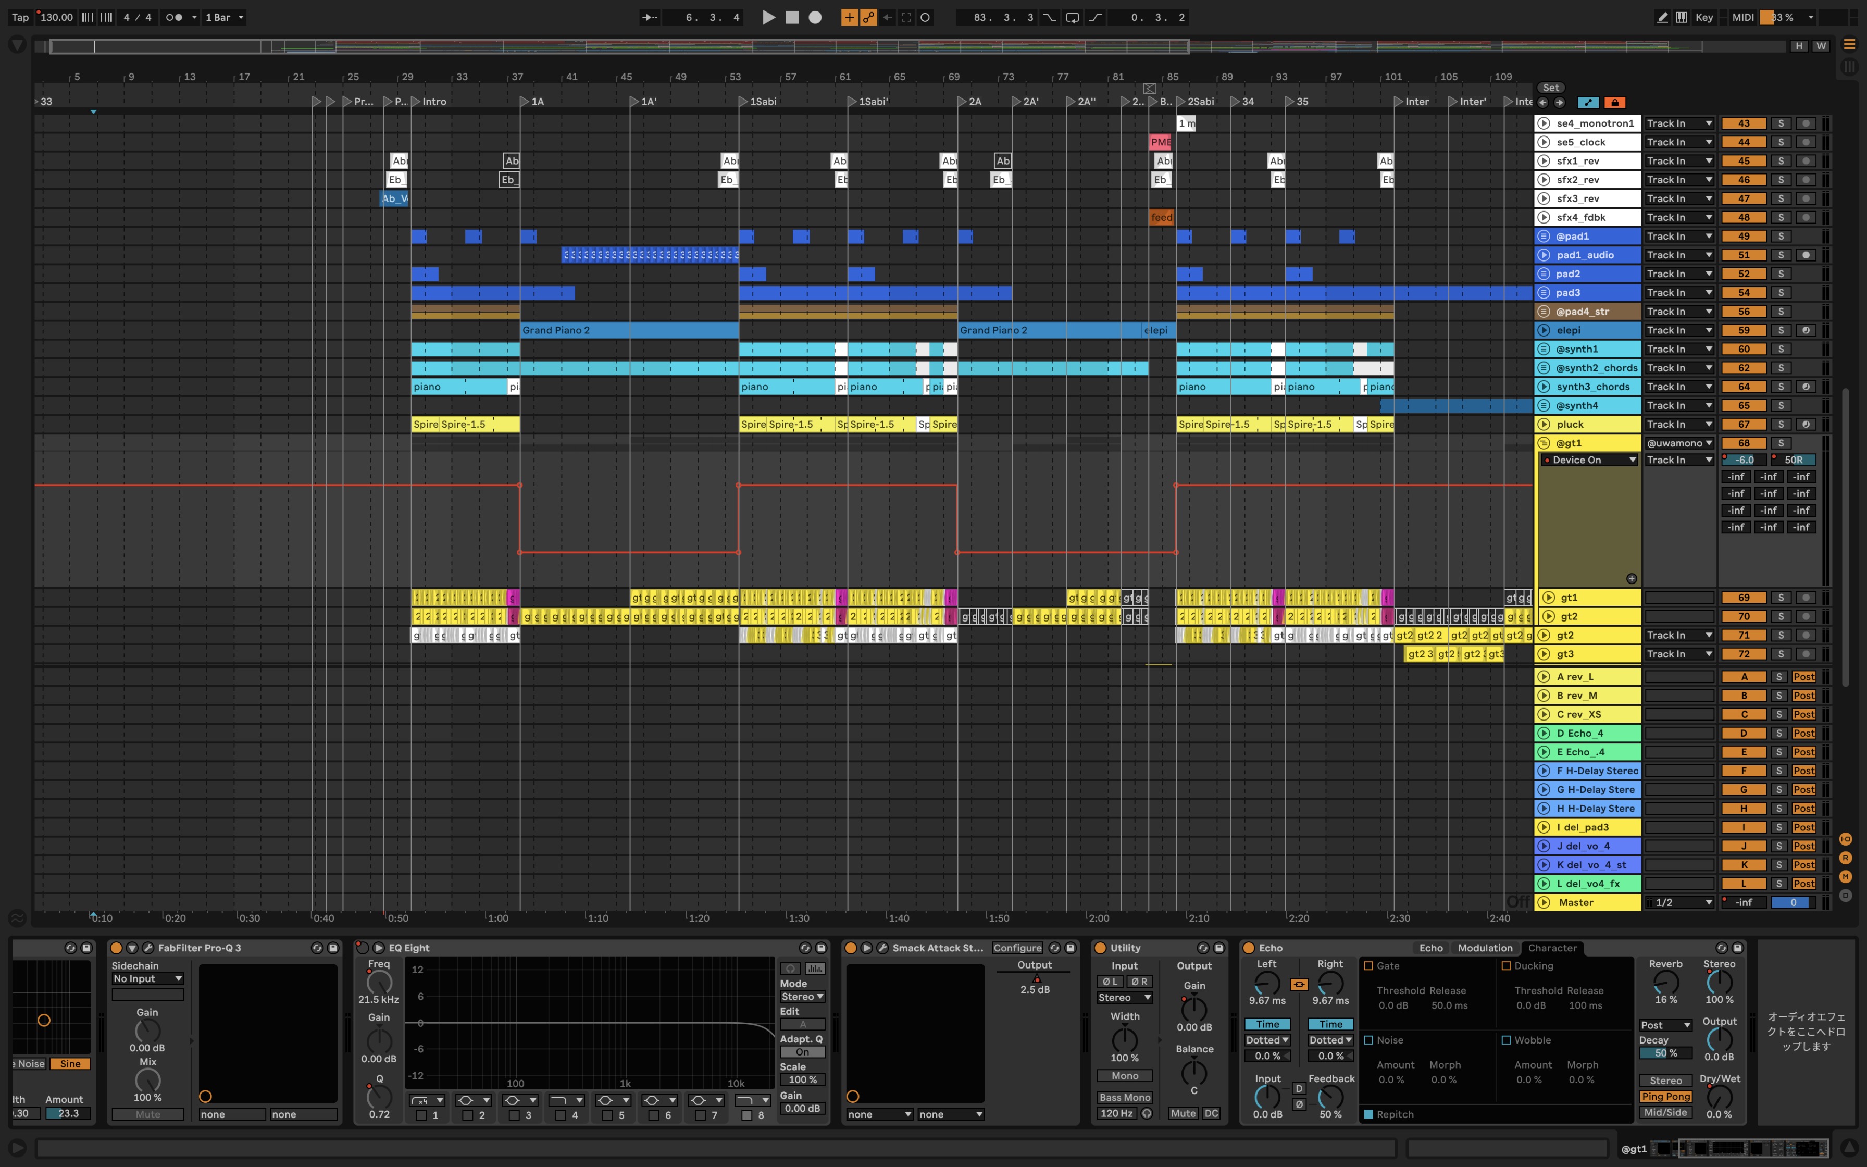1867x1167 pixels.
Task: Click the Punch-In switch icon
Action: pyautogui.click(x=1050, y=17)
